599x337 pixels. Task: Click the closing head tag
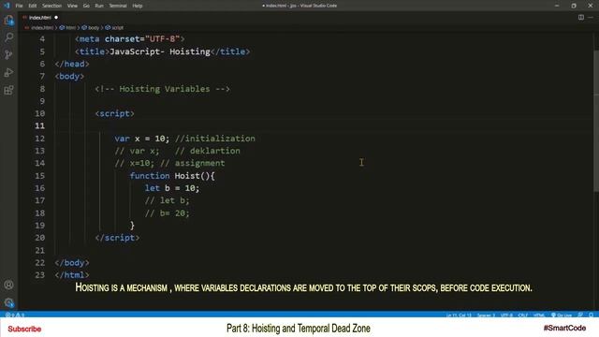coord(72,64)
